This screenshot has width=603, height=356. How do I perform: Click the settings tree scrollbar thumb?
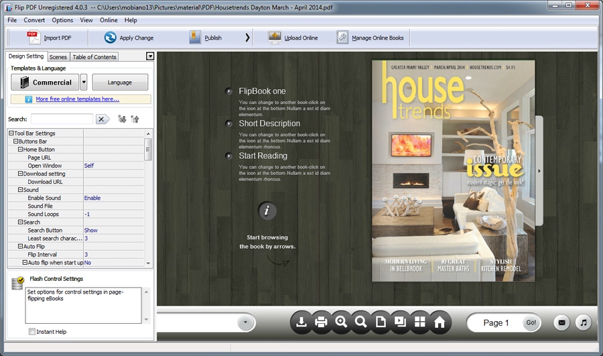(147, 150)
